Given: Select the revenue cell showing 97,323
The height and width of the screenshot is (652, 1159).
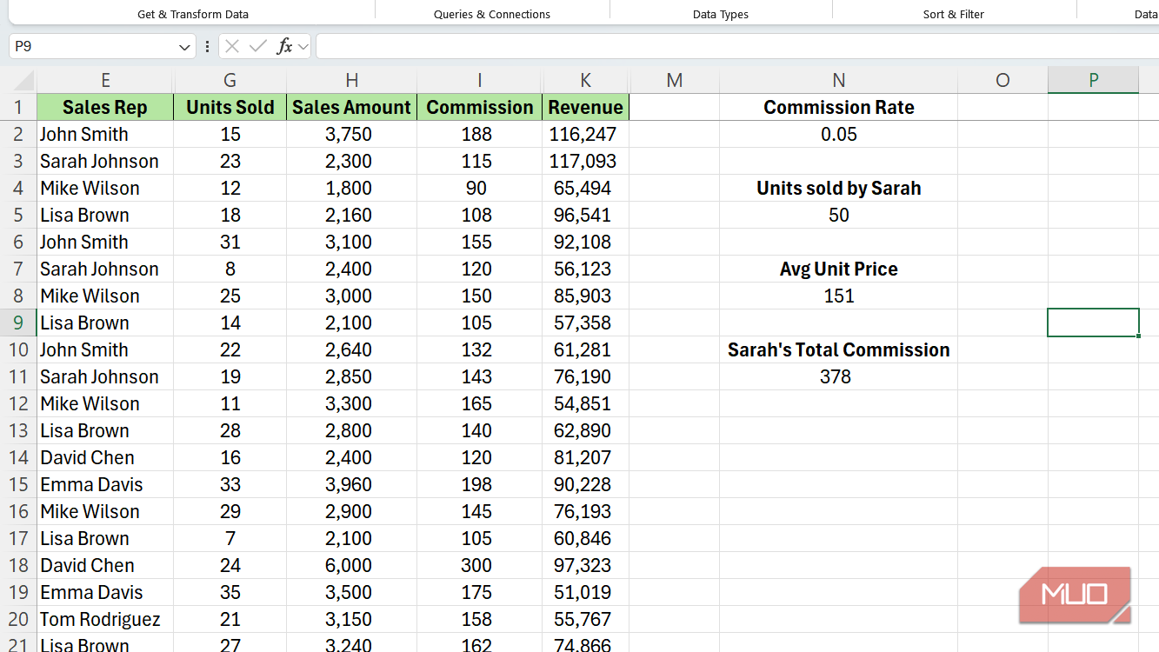Looking at the screenshot, I should pyautogui.click(x=585, y=566).
